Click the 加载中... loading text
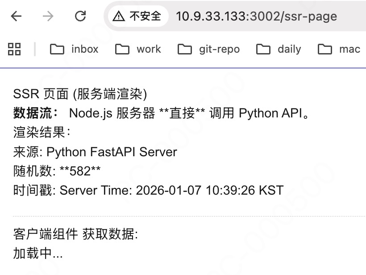Viewport: 366px width, 275px height. [38, 254]
